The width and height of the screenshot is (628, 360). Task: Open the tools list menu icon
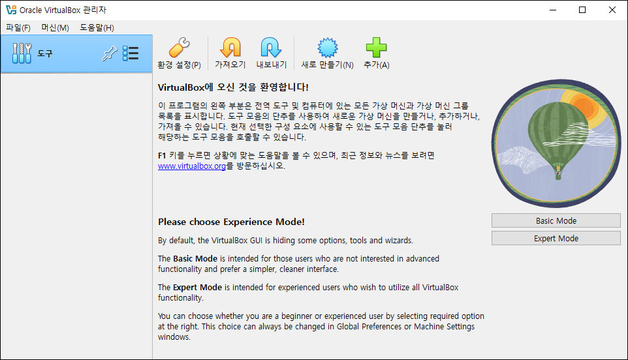131,53
